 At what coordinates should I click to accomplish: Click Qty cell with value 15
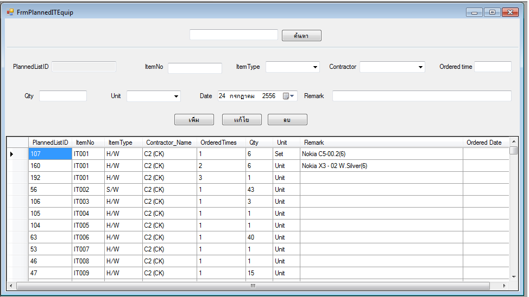(x=260, y=273)
